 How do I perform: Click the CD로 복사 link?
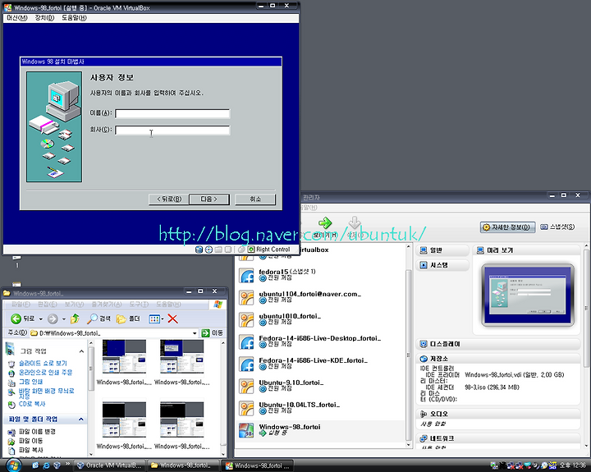[x=32, y=404]
